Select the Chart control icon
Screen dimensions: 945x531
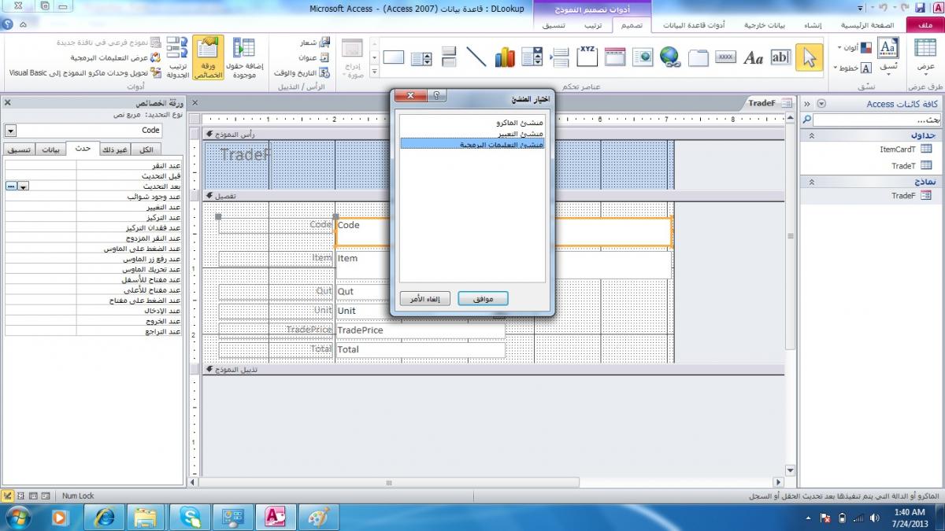click(505, 57)
